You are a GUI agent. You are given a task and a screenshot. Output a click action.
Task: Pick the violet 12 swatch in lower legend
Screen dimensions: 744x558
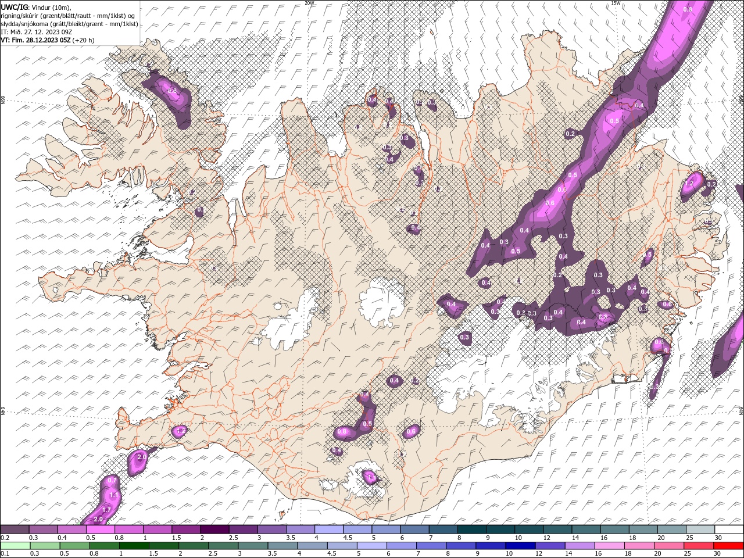[550, 545]
